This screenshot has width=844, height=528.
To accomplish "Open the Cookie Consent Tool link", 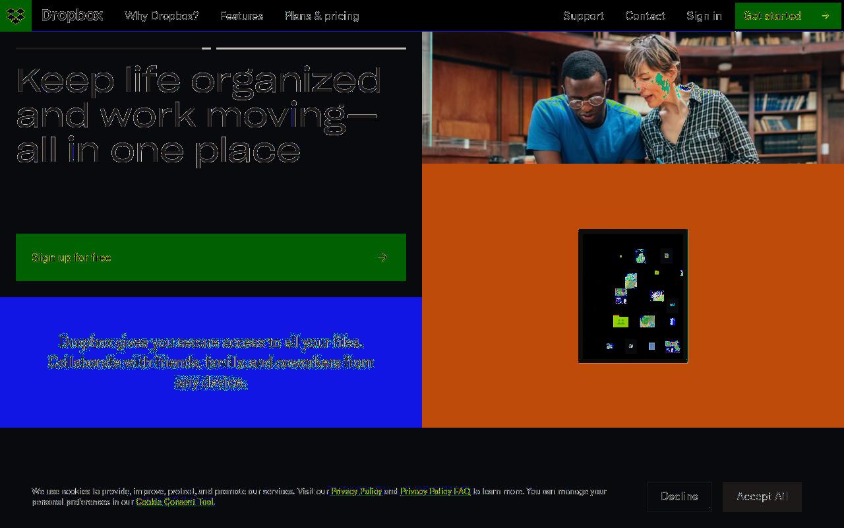I will pyautogui.click(x=175, y=502).
